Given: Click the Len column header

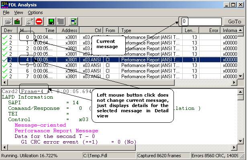Looking at the screenshot, I should click(190, 30).
